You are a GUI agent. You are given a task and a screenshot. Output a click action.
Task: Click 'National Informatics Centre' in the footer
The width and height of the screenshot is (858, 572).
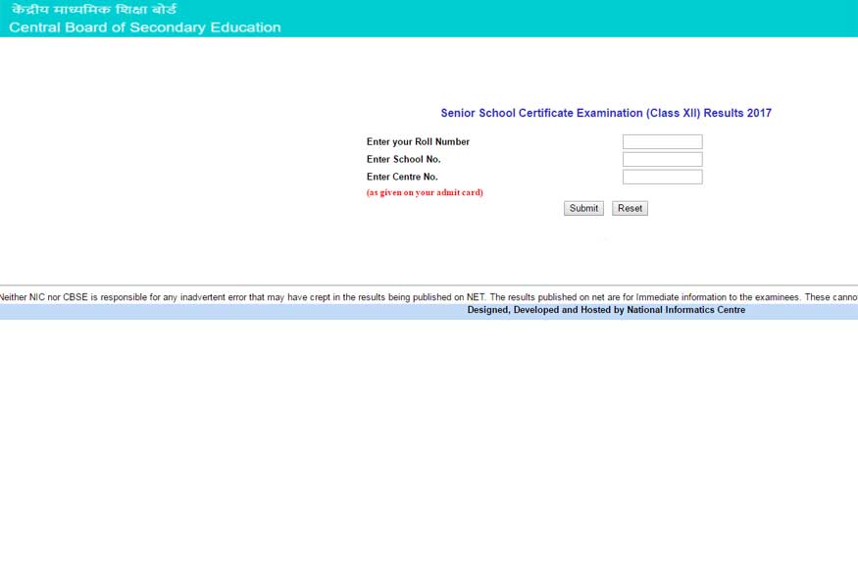pos(685,310)
